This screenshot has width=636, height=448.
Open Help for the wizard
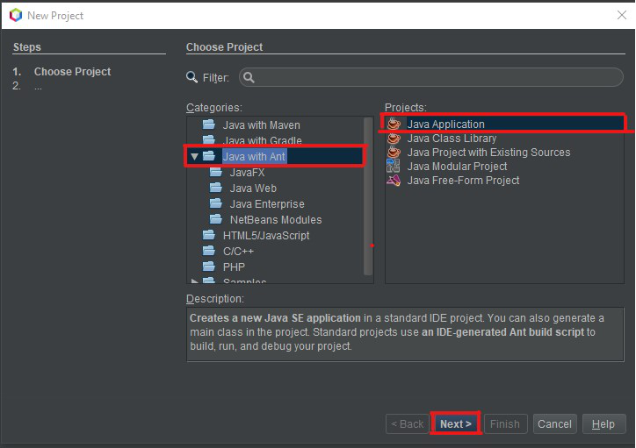(603, 423)
